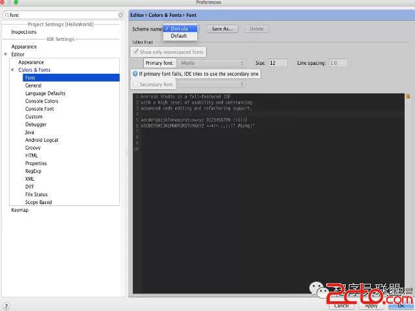Screen dimensions: 415x311
Task: Toggle Show only monospaced fonts checkbox
Action: (x=136, y=52)
